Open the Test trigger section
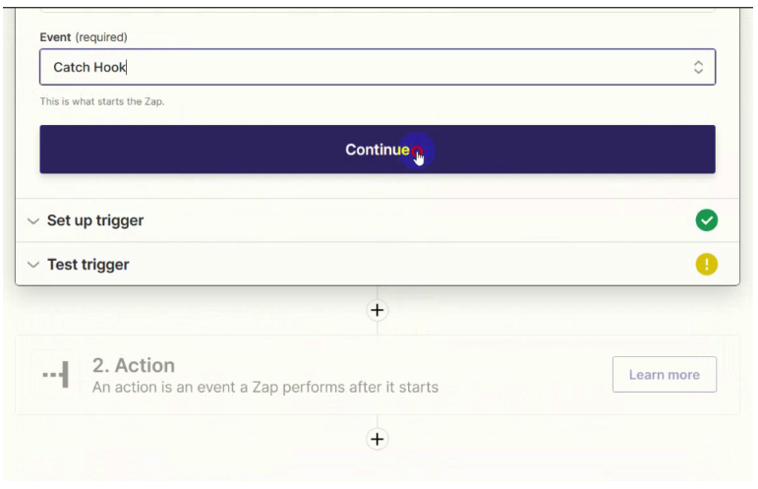Viewport: 758px width, 489px height. tap(378, 265)
